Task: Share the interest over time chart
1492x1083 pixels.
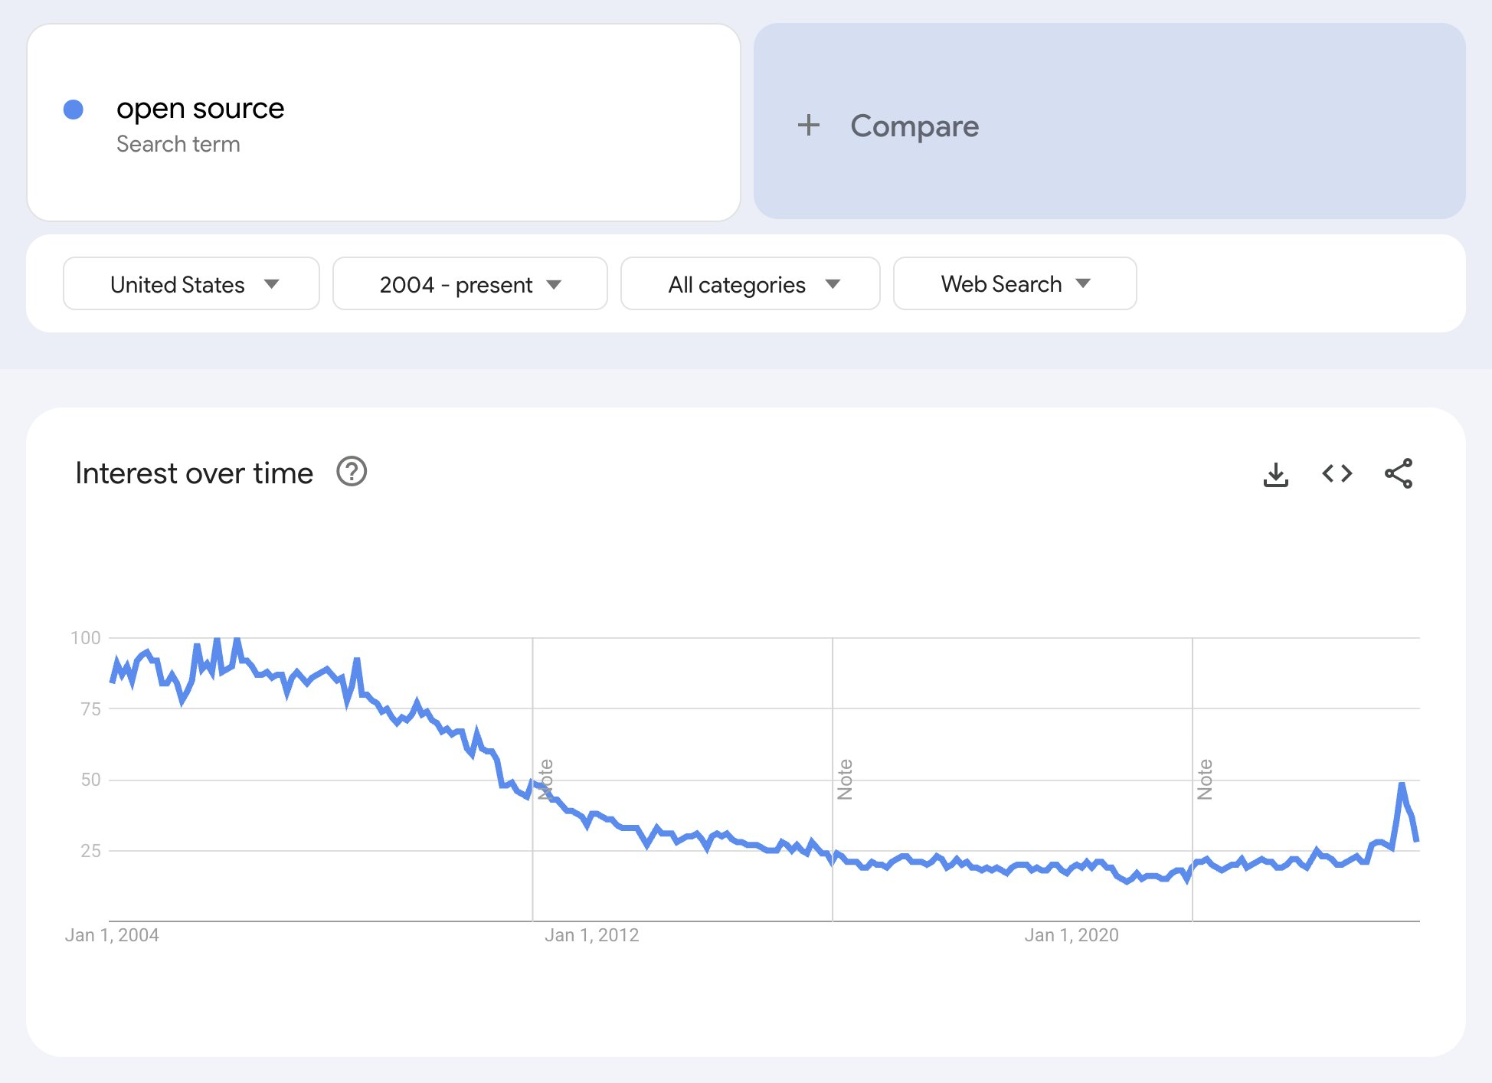Action: (1398, 474)
